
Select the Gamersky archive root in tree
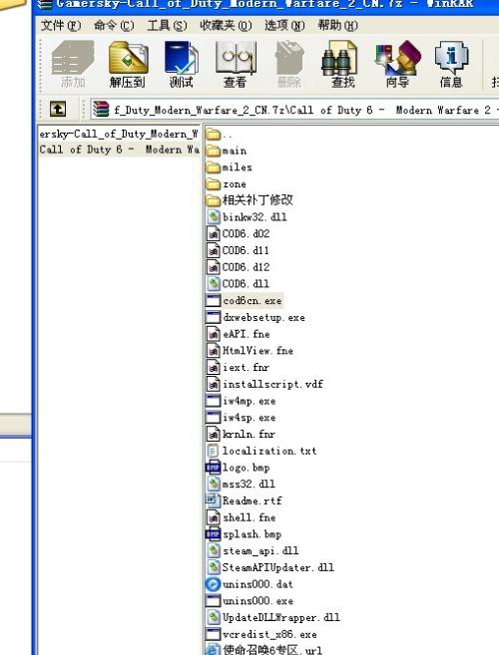point(119,135)
